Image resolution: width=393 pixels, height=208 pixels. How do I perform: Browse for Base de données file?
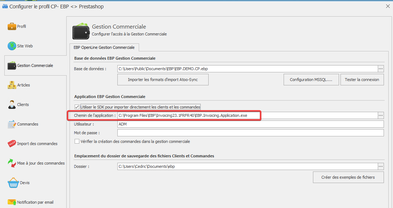(381, 69)
